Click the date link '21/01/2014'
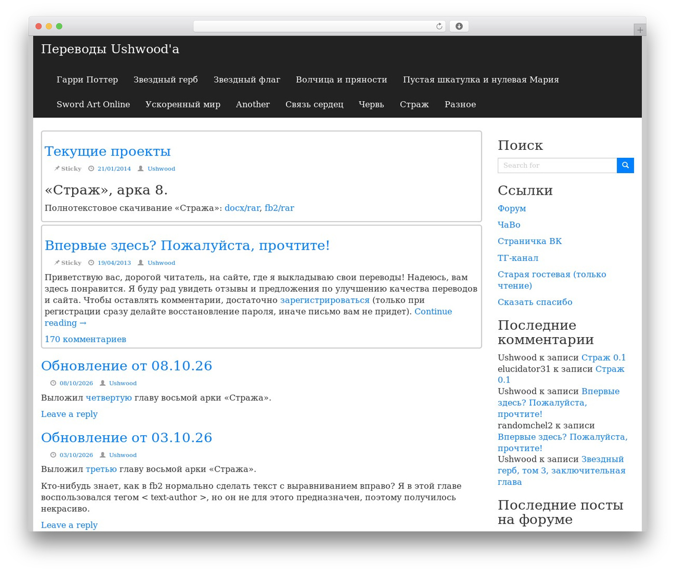This screenshot has height=572, width=675. (114, 169)
